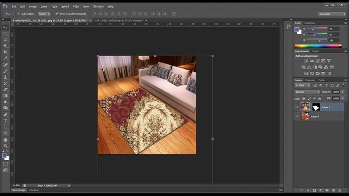Select the Rectangular Marquee tool
349x196 pixels.
point(5,34)
